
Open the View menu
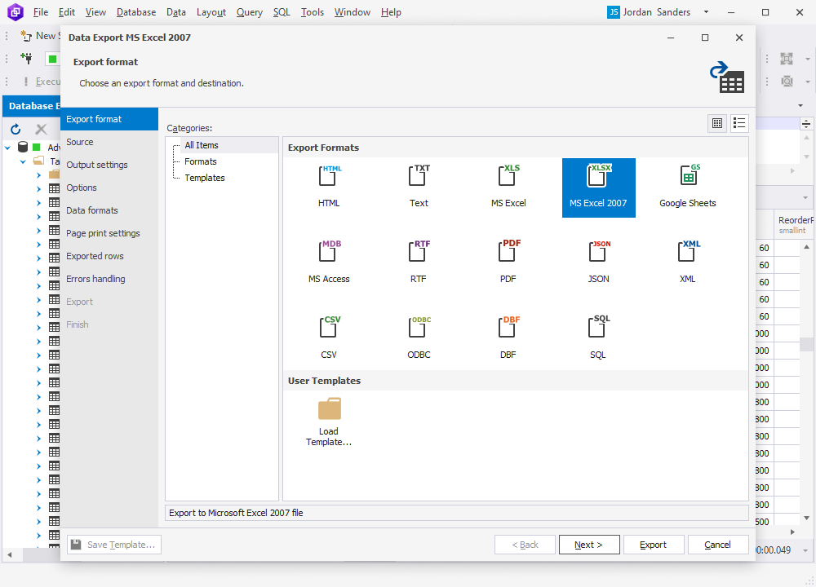(95, 12)
